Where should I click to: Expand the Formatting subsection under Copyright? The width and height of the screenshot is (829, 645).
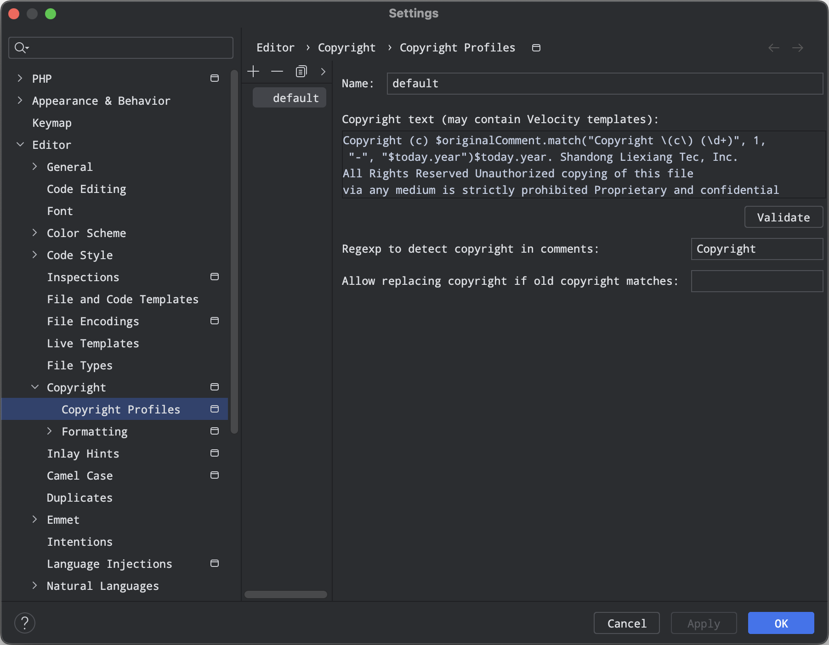pyautogui.click(x=50, y=431)
